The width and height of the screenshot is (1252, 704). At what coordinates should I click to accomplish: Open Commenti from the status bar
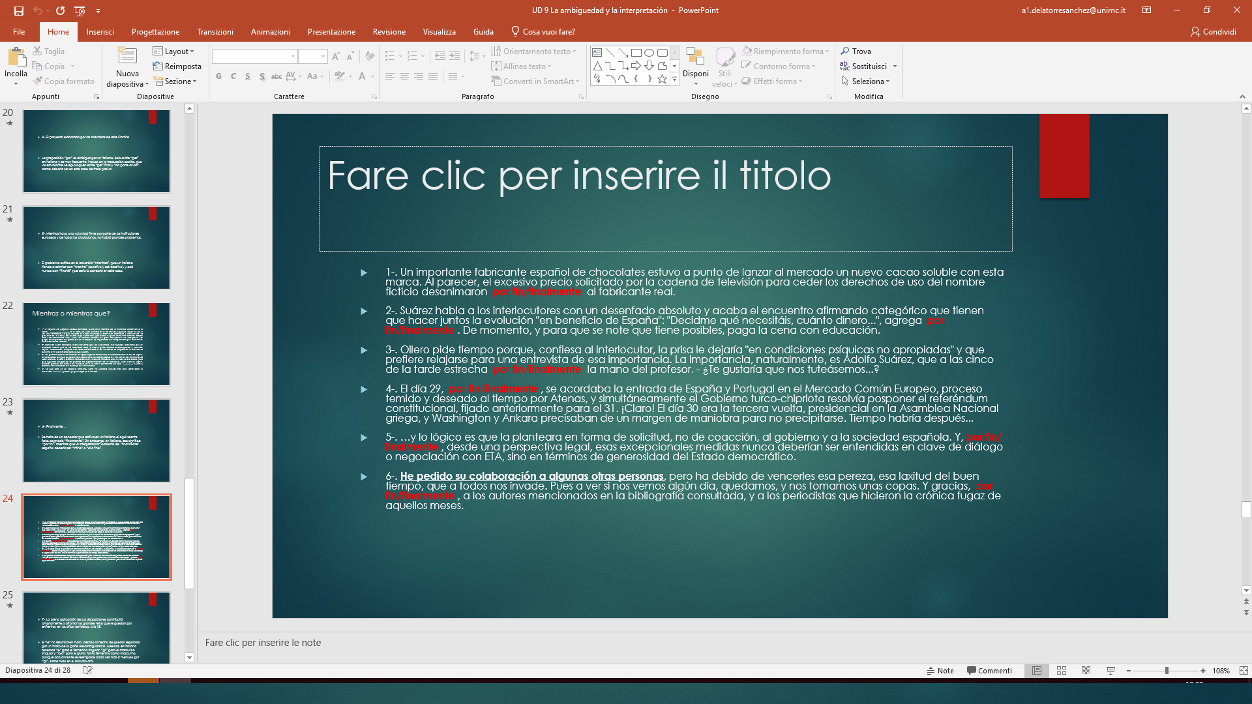990,671
